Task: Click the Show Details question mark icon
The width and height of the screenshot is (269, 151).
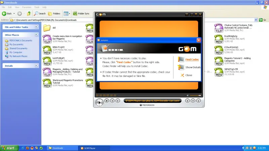Action: click(181, 67)
